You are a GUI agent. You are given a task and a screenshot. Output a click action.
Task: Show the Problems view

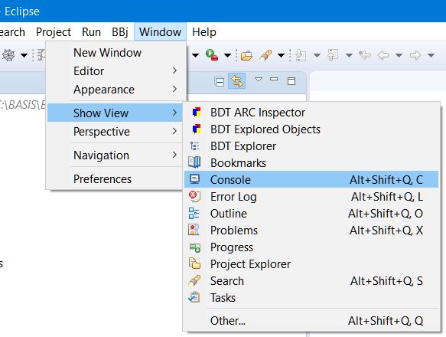click(311, 231)
